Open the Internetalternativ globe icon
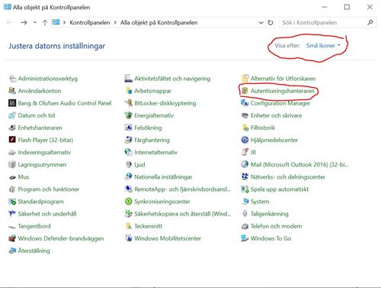This screenshot has width=381, height=288. [x=129, y=152]
